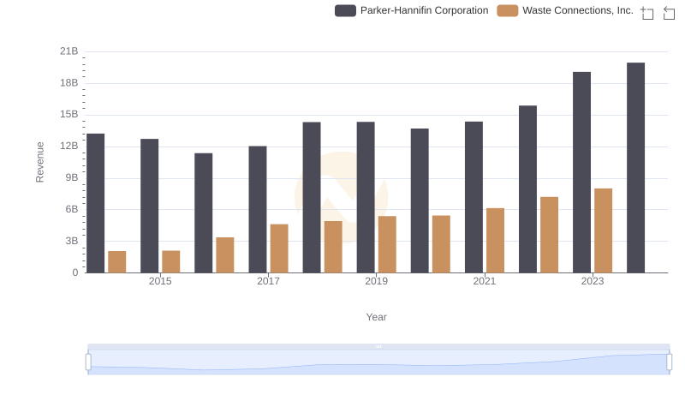685x395 pixels.
Task: Click the zoom reset icon
Action: click(669, 13)
